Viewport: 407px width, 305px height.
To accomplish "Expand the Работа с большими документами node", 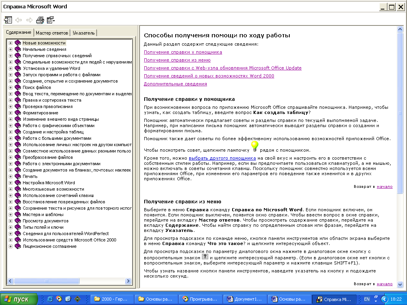I will pos(10,138).
